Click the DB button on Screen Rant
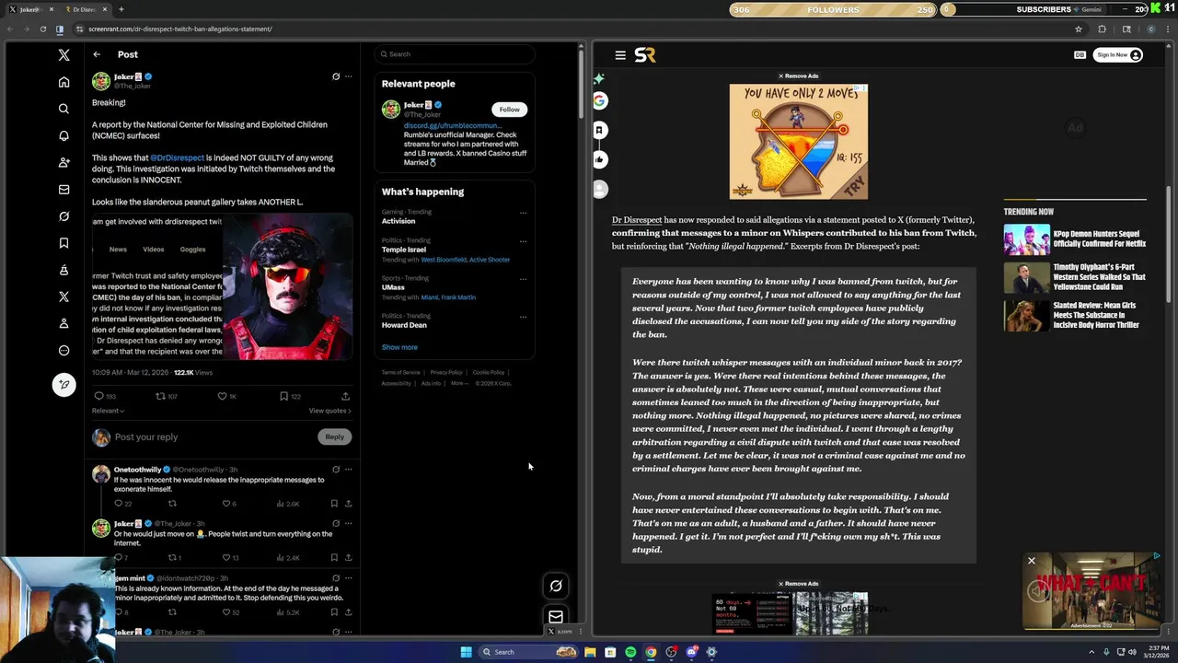Image resolution: width=1178 pixels, height=663 pixels. (x=1080, y=55)
